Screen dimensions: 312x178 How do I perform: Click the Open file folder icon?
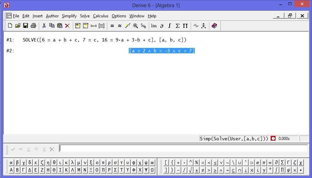coord(18,25)
